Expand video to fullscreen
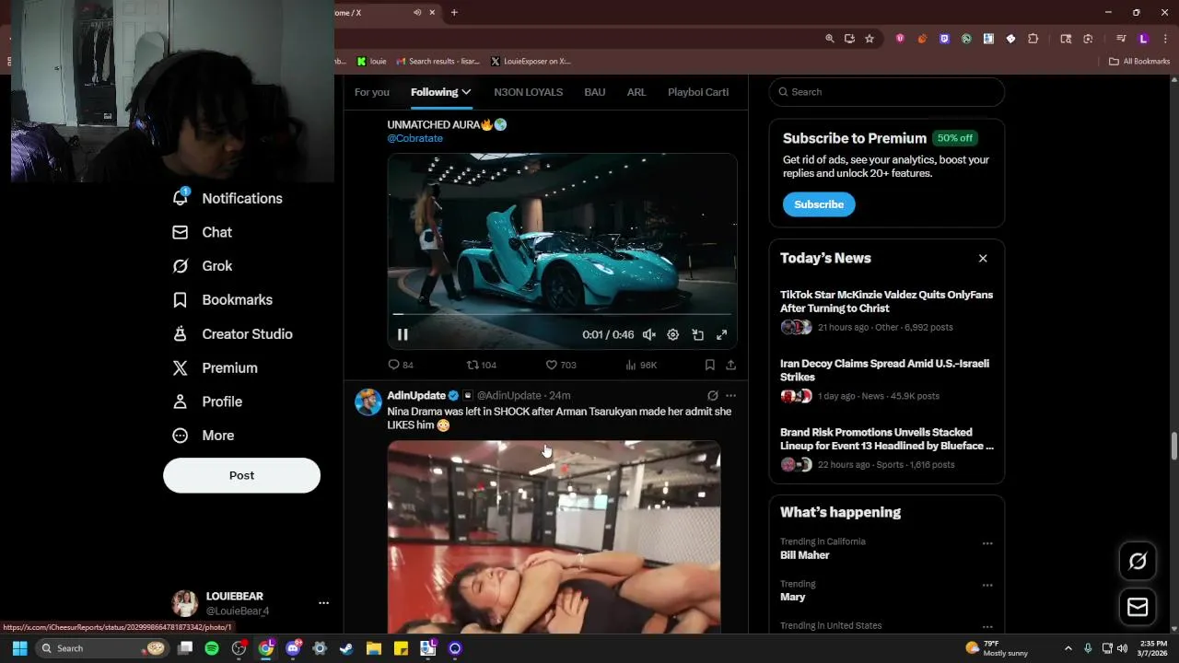The height and width of the screenshot is (663, 1179). click(722, 335)
